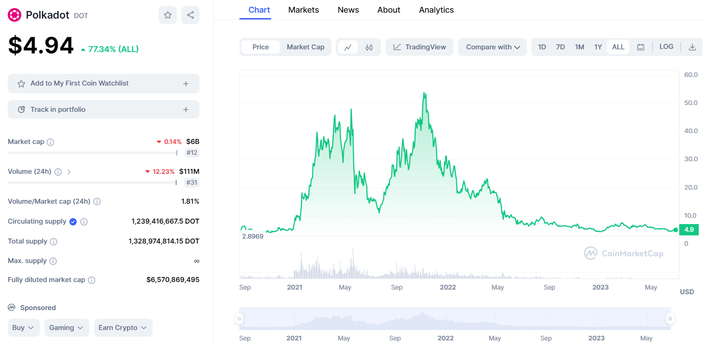Open the Chart tab
Screen dimensions: 706x349
tap(259, 10)
